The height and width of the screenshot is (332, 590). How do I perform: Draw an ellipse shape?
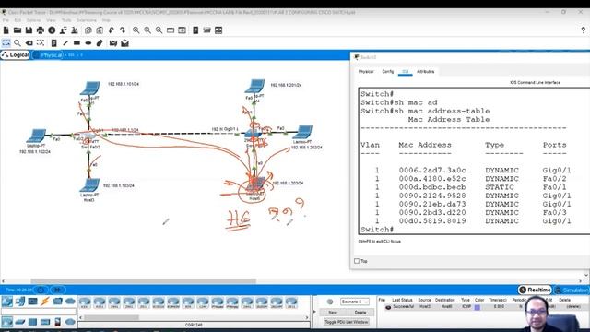point(88,43)
